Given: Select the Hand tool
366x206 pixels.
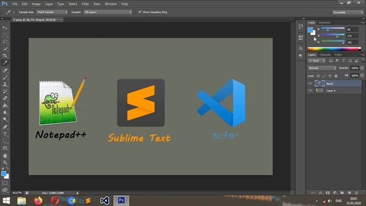Looking at the screenshot, I should pos(5,156).
